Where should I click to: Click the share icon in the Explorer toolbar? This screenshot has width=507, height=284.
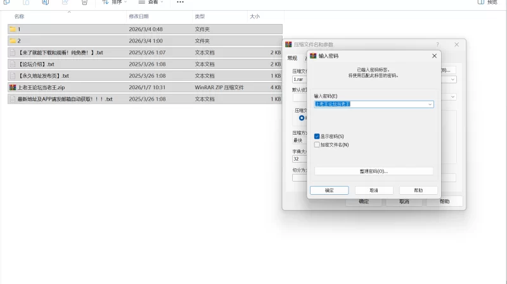(65, 2)
